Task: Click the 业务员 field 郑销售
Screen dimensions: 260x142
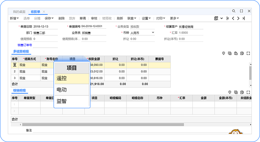Action: (x=94, y=33)
